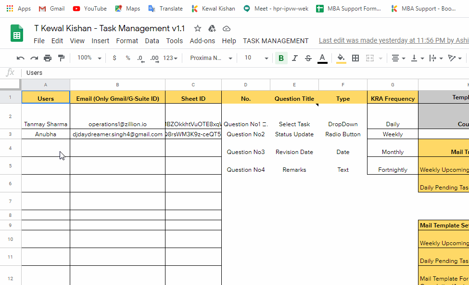Viewport: 469px width, 285px height.
Task: Open the Maps bookmark
Action: (127, 9)
